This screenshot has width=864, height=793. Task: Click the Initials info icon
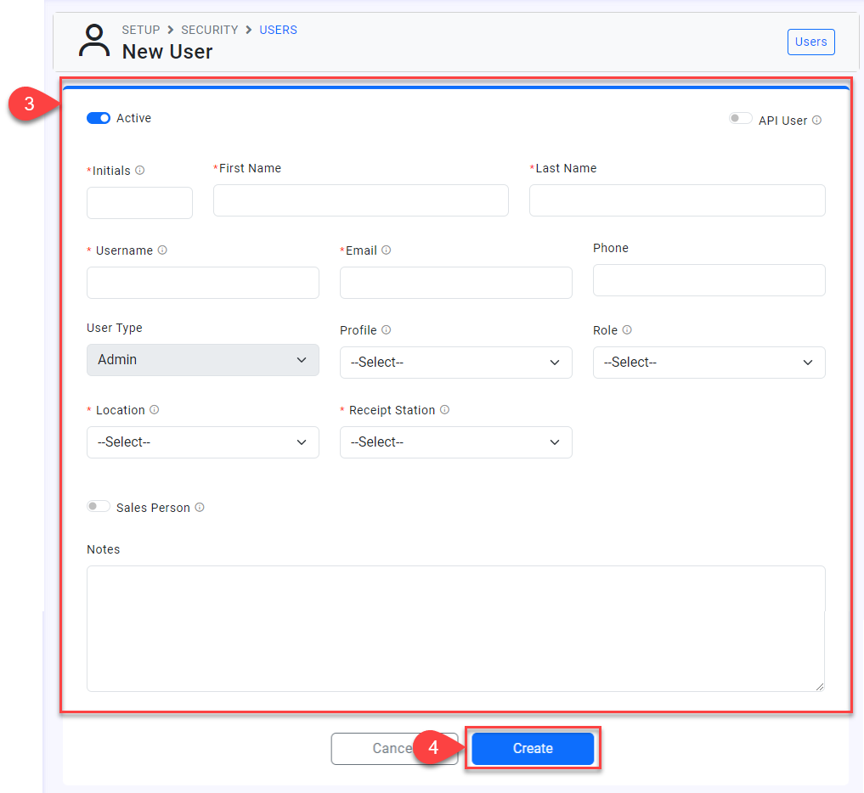(140, 170)
